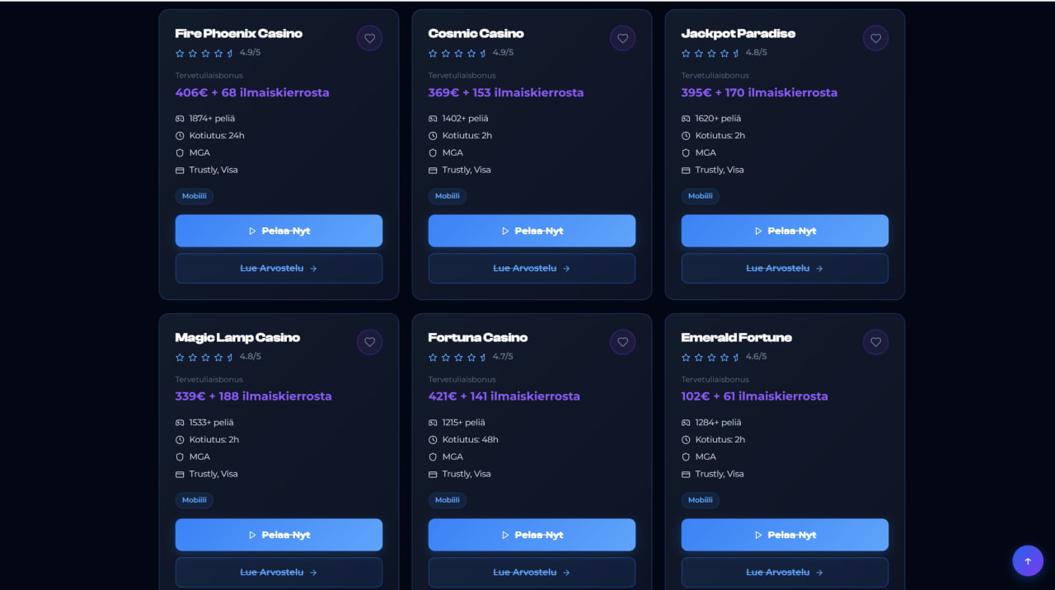Toggle heart favorite on Cosmic Casino
Screen dimensions: 1055x590
pos(622,38)
